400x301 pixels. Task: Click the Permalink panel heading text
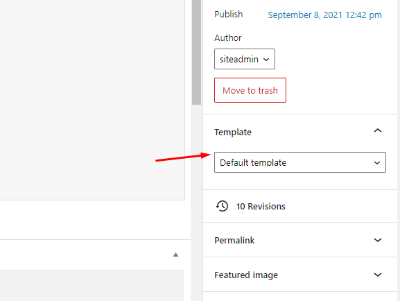(234, 240)
